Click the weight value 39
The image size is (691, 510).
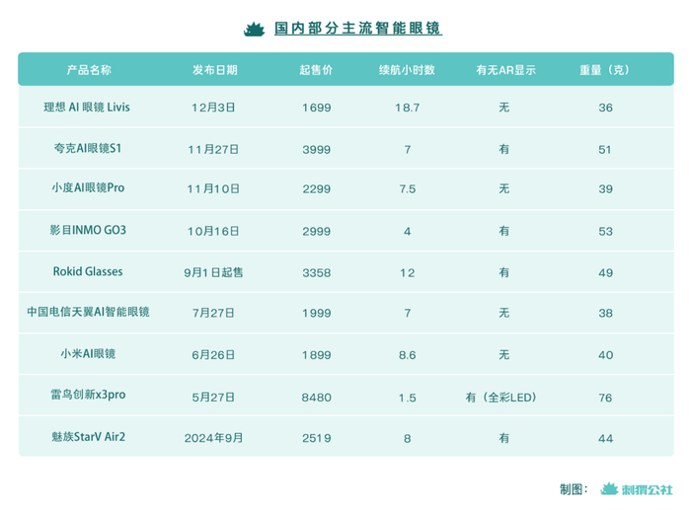click(605, 189)
